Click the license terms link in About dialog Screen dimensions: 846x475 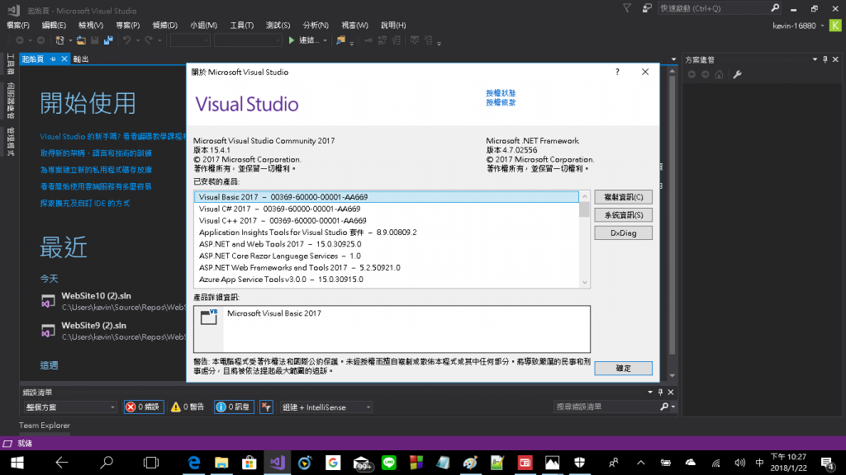pyautogui.click(x=501, y=102)
